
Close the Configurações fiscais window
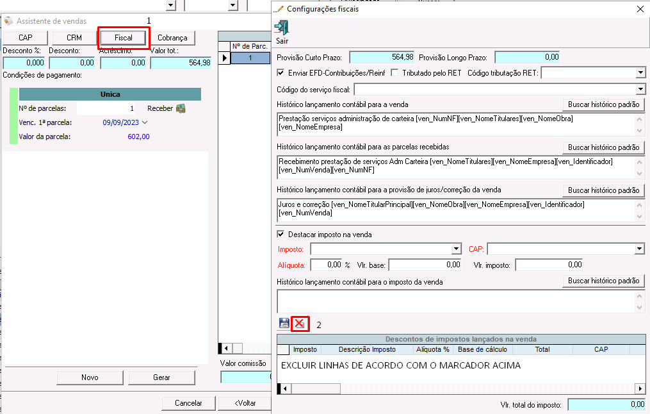(640, 9)
